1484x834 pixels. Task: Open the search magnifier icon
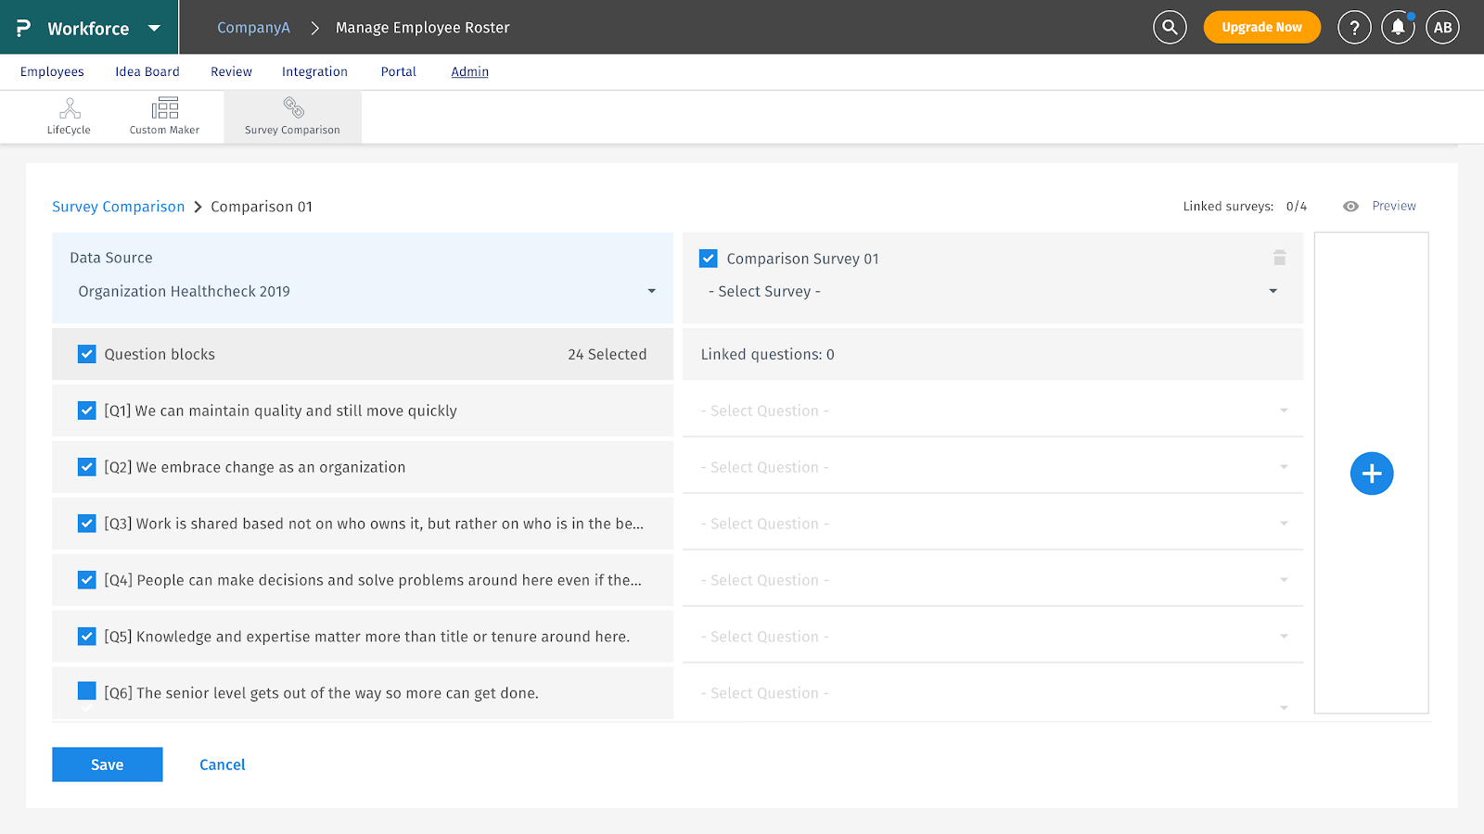click(1170, 28)
